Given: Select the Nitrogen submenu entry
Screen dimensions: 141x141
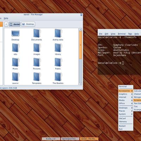Looking at the screenshot, I should click(137, 97).
